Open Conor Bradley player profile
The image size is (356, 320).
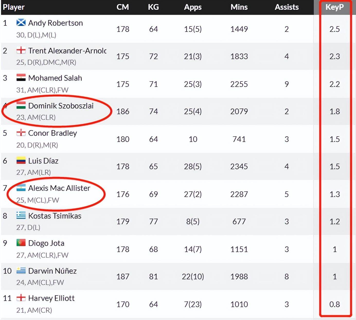[52, 133]
